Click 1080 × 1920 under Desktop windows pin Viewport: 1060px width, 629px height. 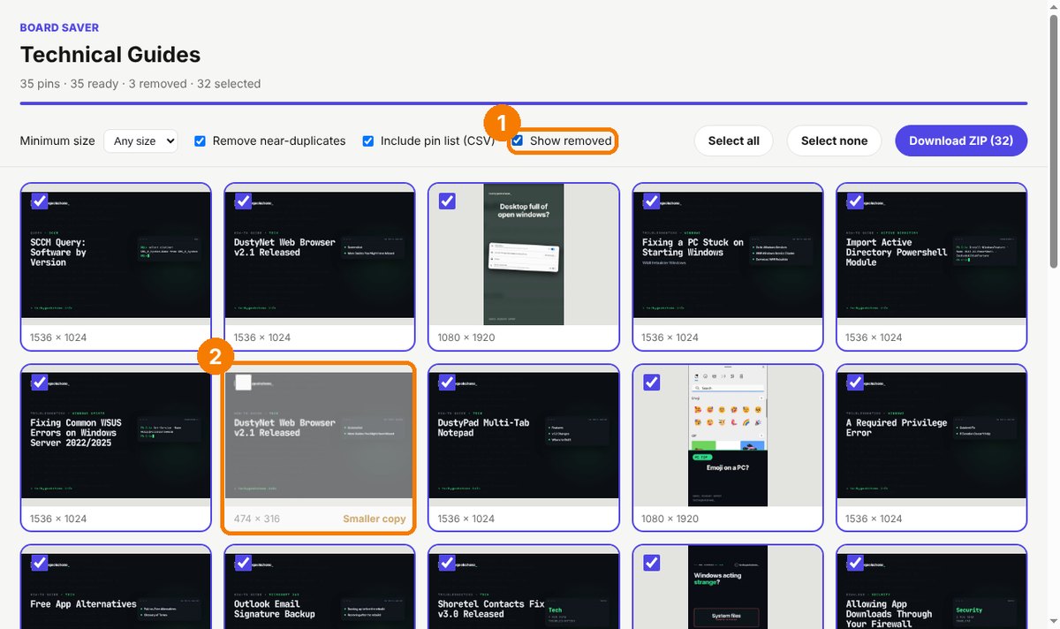(x=466, y=337)
